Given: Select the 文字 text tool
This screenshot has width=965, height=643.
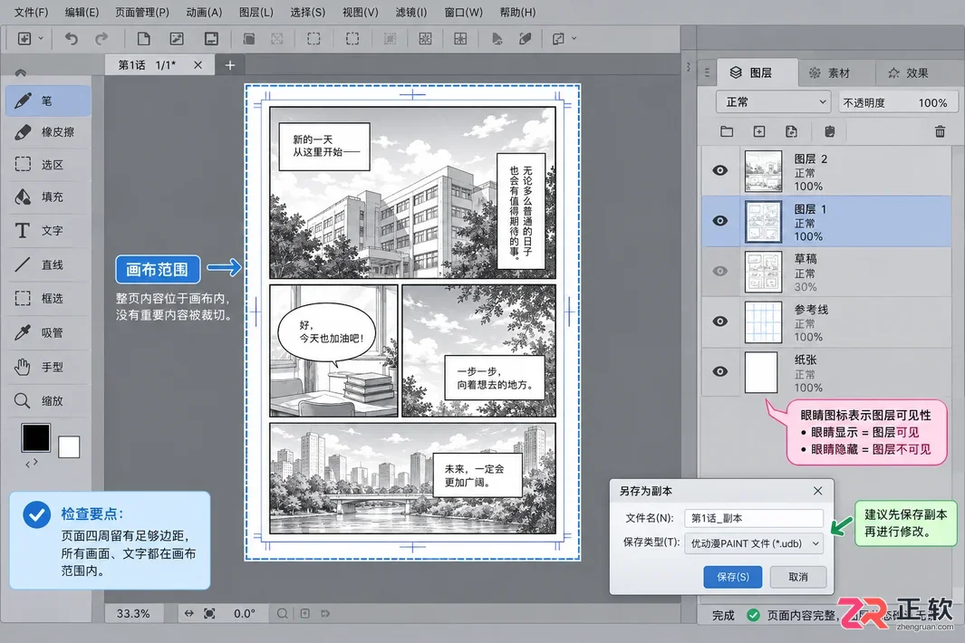Looking at the screenshot, I should coord(49,231).
